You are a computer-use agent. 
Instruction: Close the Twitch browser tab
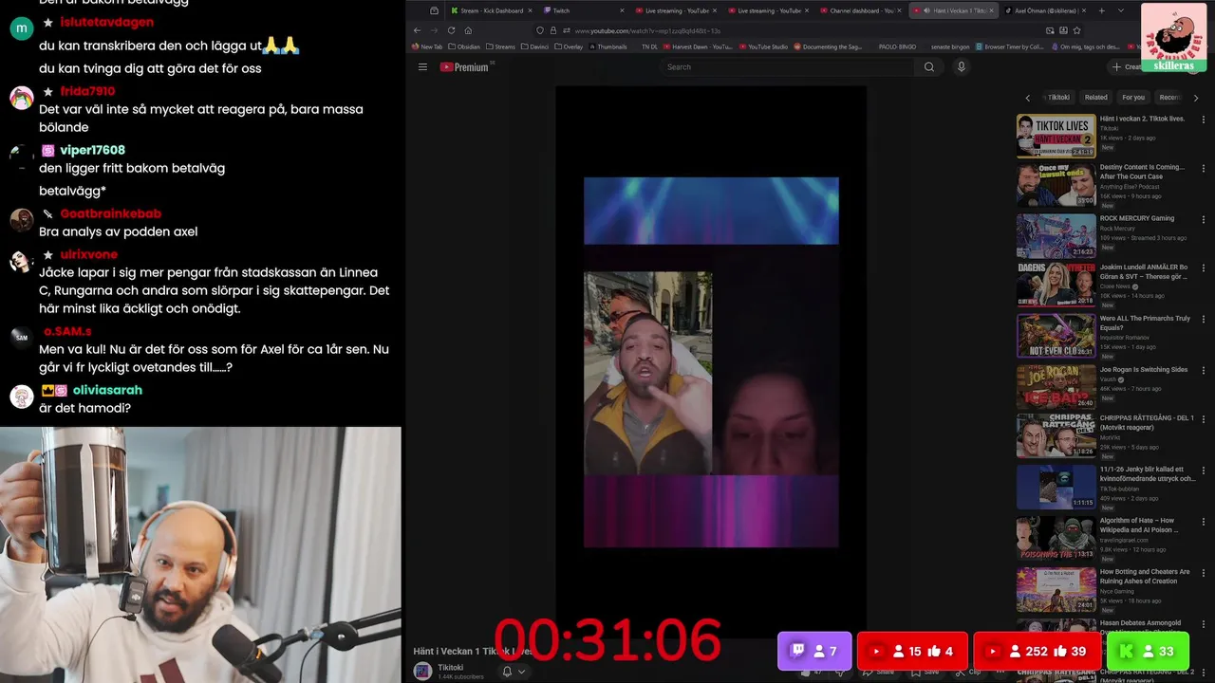(623, 10)
